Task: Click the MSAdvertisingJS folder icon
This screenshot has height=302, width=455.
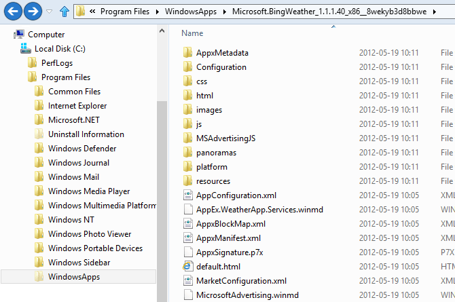Action: [x=187, y=138]
